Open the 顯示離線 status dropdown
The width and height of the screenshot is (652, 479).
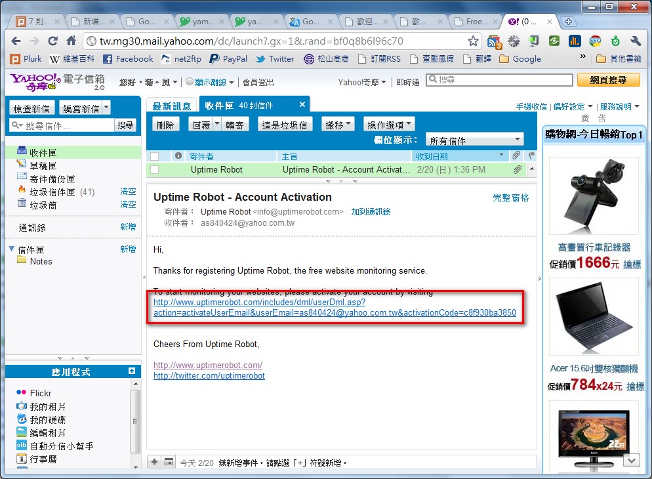pyautogui.click(x=210, y=82)
